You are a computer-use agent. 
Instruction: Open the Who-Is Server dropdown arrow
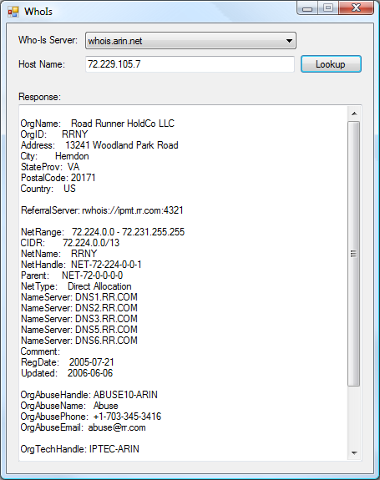(289, 41)
